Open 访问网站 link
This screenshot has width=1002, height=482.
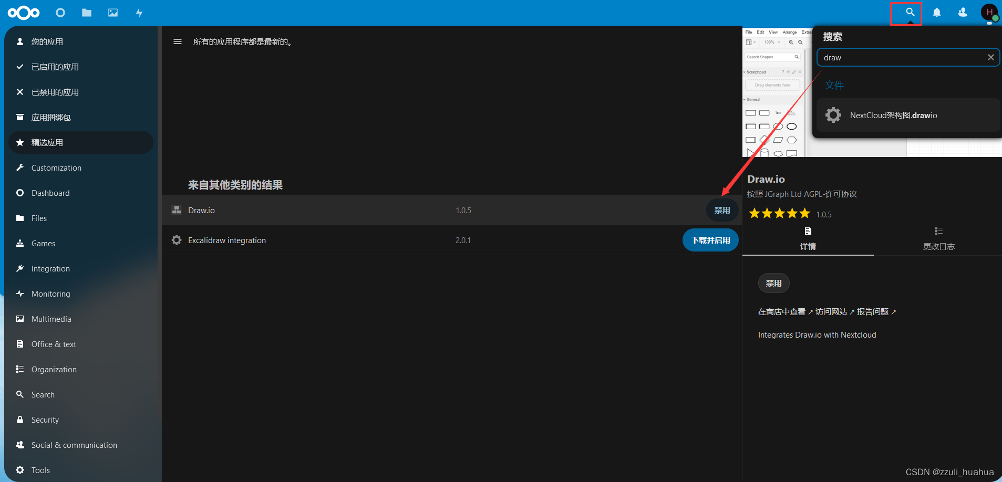coord(834,312)
